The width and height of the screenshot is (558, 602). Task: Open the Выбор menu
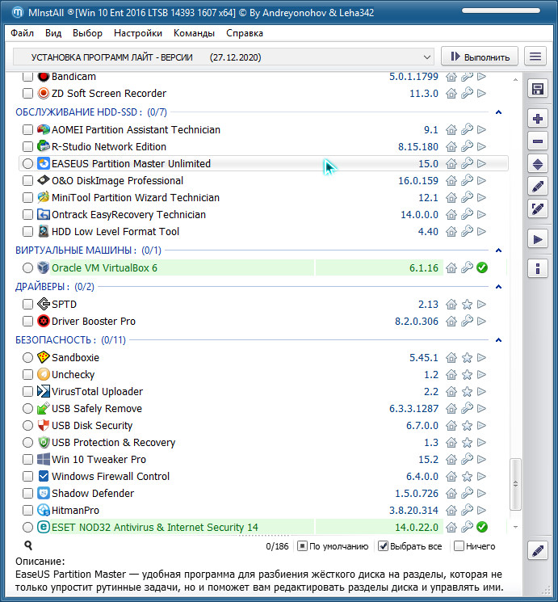tap(87, 33)
